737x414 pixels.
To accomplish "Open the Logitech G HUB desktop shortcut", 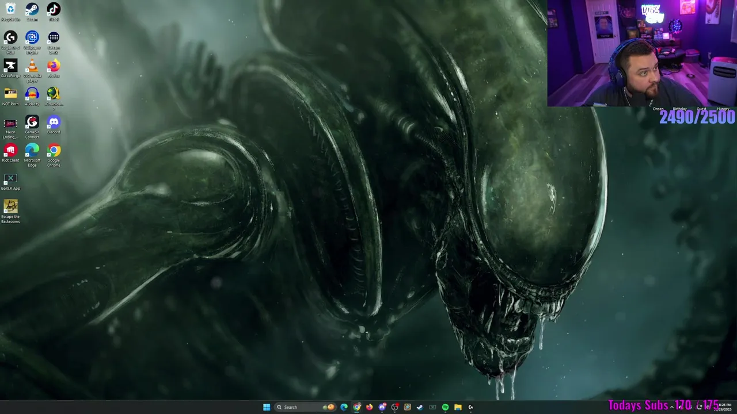I will click(10, 43).
